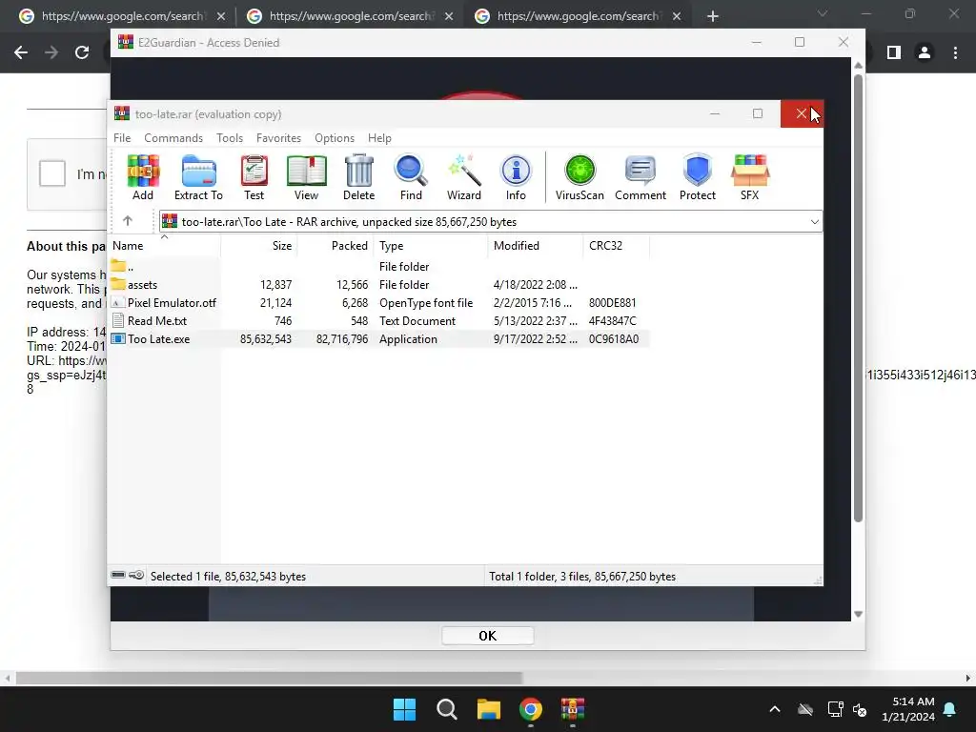
Task: Open the Comment tool
Action: pos(640,177)
